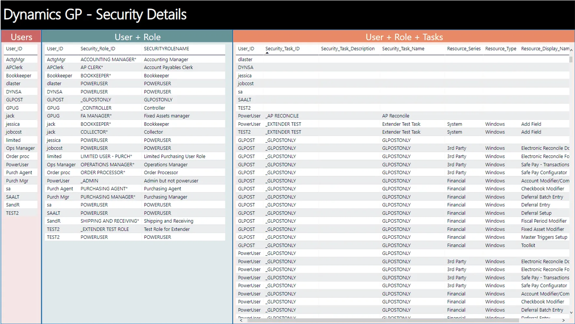Select the FA MANAGER* role row
This screenshot has width=575, height=324.
(x=96, y=116)
